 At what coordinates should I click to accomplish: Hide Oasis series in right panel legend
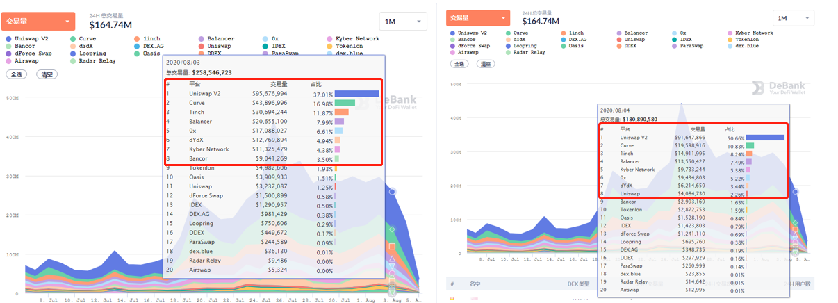tap(571, 46)
